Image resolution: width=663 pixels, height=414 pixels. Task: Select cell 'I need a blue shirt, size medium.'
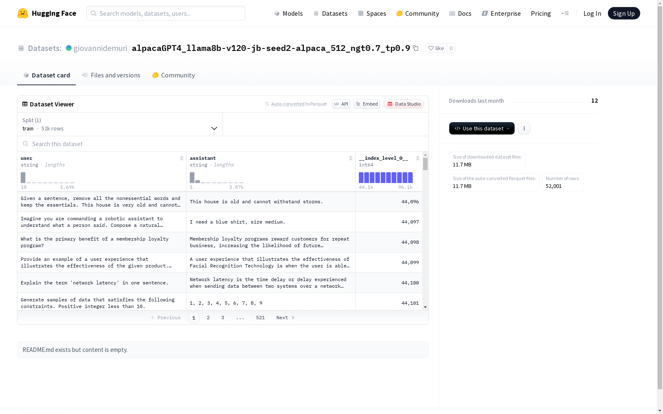(x=271, y=222)
